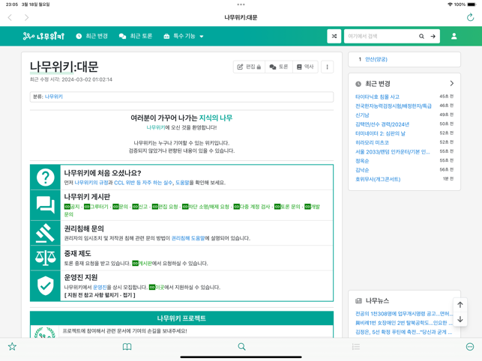Open the 나무위키 logo home link
The width and height of the screenshot is (482, 361).
(43, 36)
